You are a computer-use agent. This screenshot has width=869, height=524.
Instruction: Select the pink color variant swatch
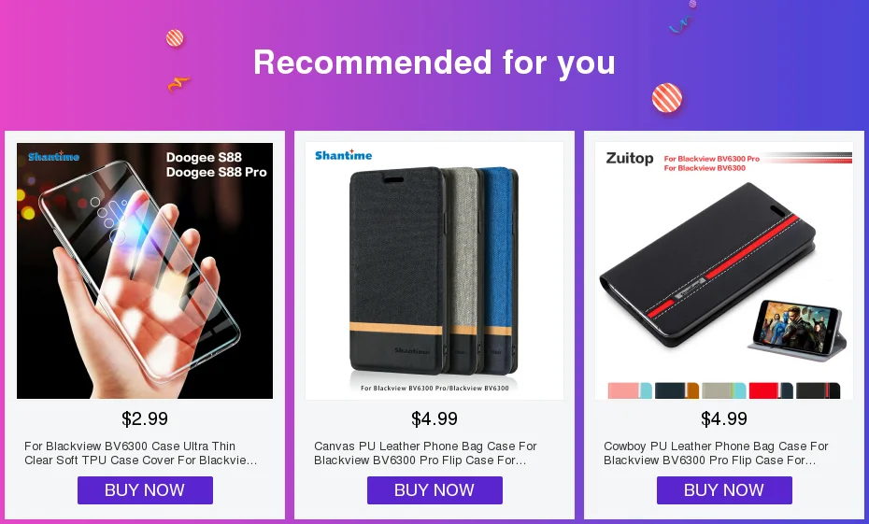[630, 390]
